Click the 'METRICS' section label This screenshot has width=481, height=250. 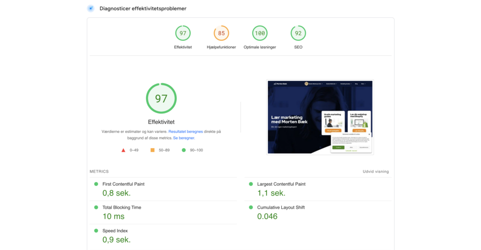pos(99,172)
